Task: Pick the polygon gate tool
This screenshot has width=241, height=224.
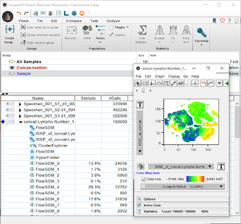Action: (166, 83)
